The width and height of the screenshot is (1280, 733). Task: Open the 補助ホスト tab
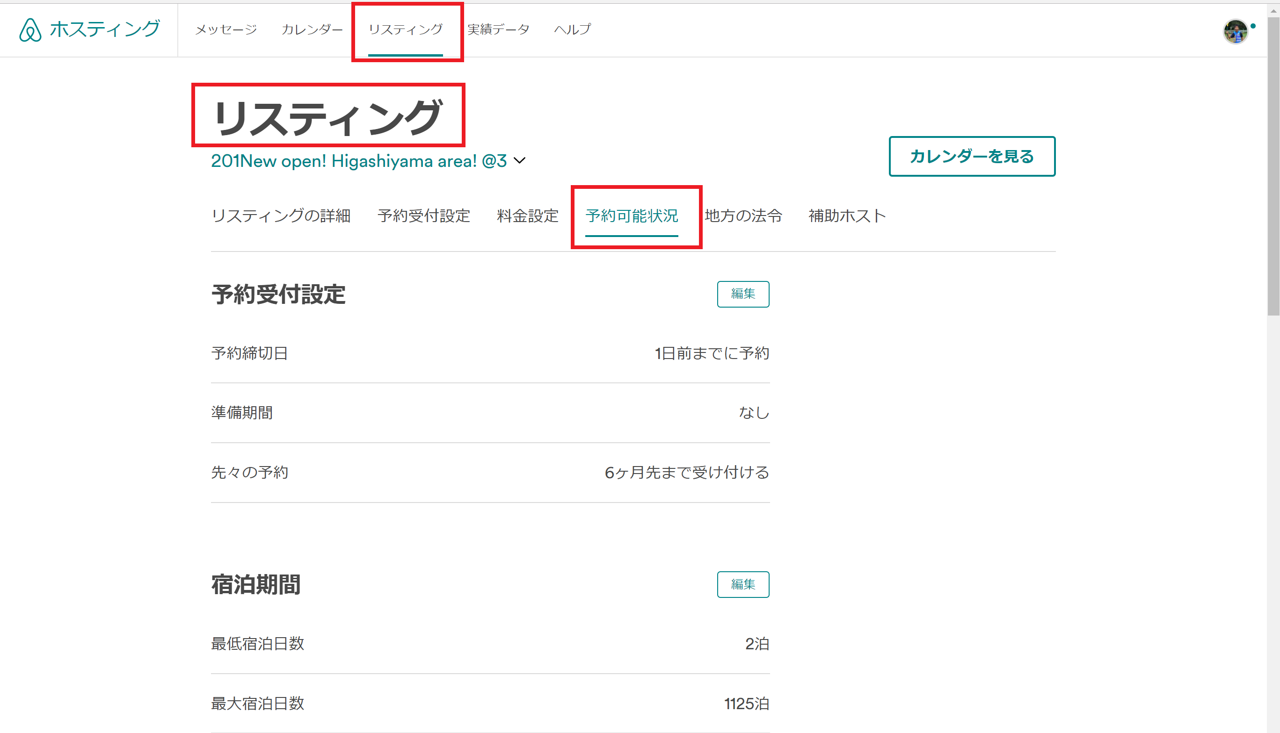click(x=847, y=216)
